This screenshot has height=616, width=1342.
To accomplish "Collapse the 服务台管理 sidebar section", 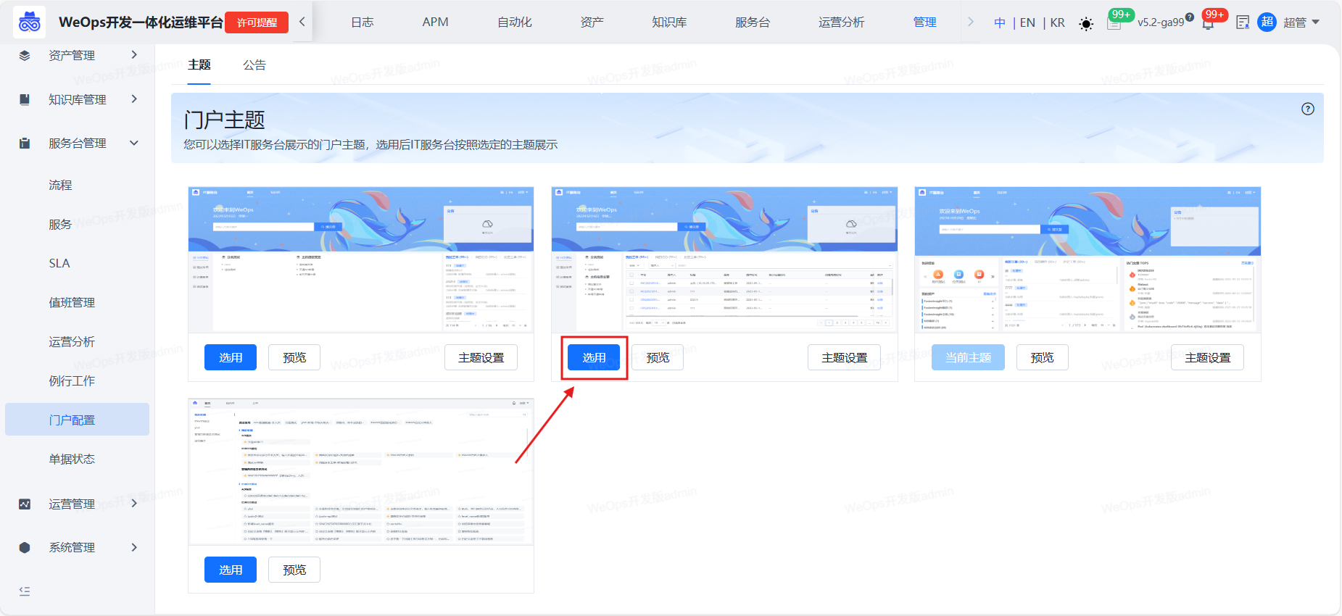I will pos(133,143).
